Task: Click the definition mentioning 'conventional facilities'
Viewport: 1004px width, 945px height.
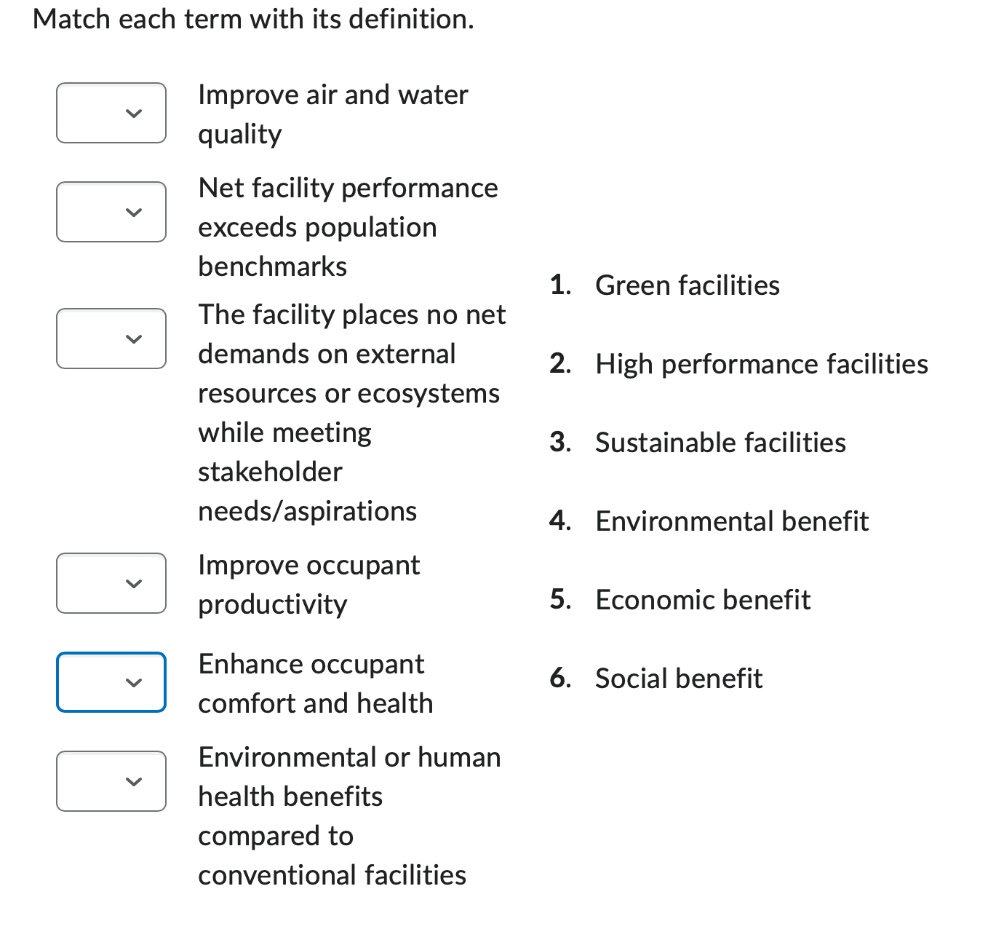Action: coord(331,875)
